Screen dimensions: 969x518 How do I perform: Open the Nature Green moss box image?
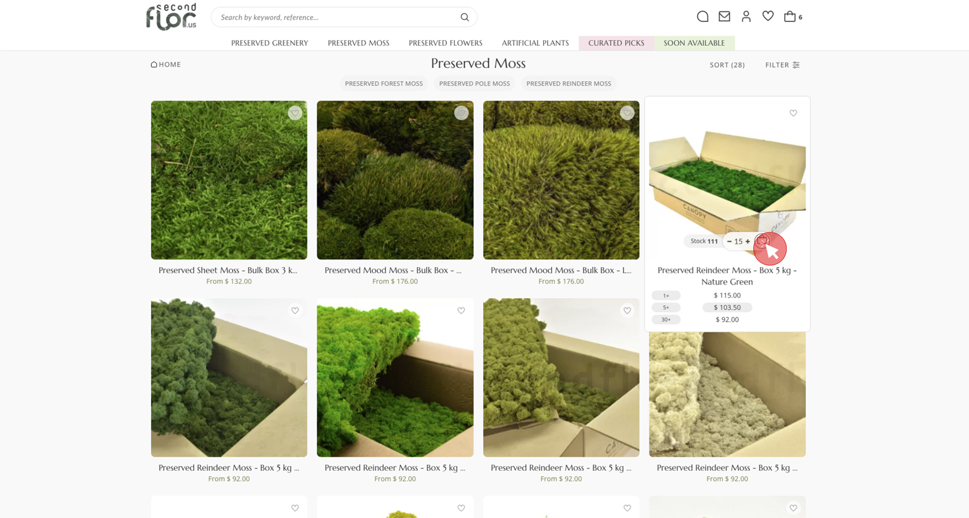727,180
